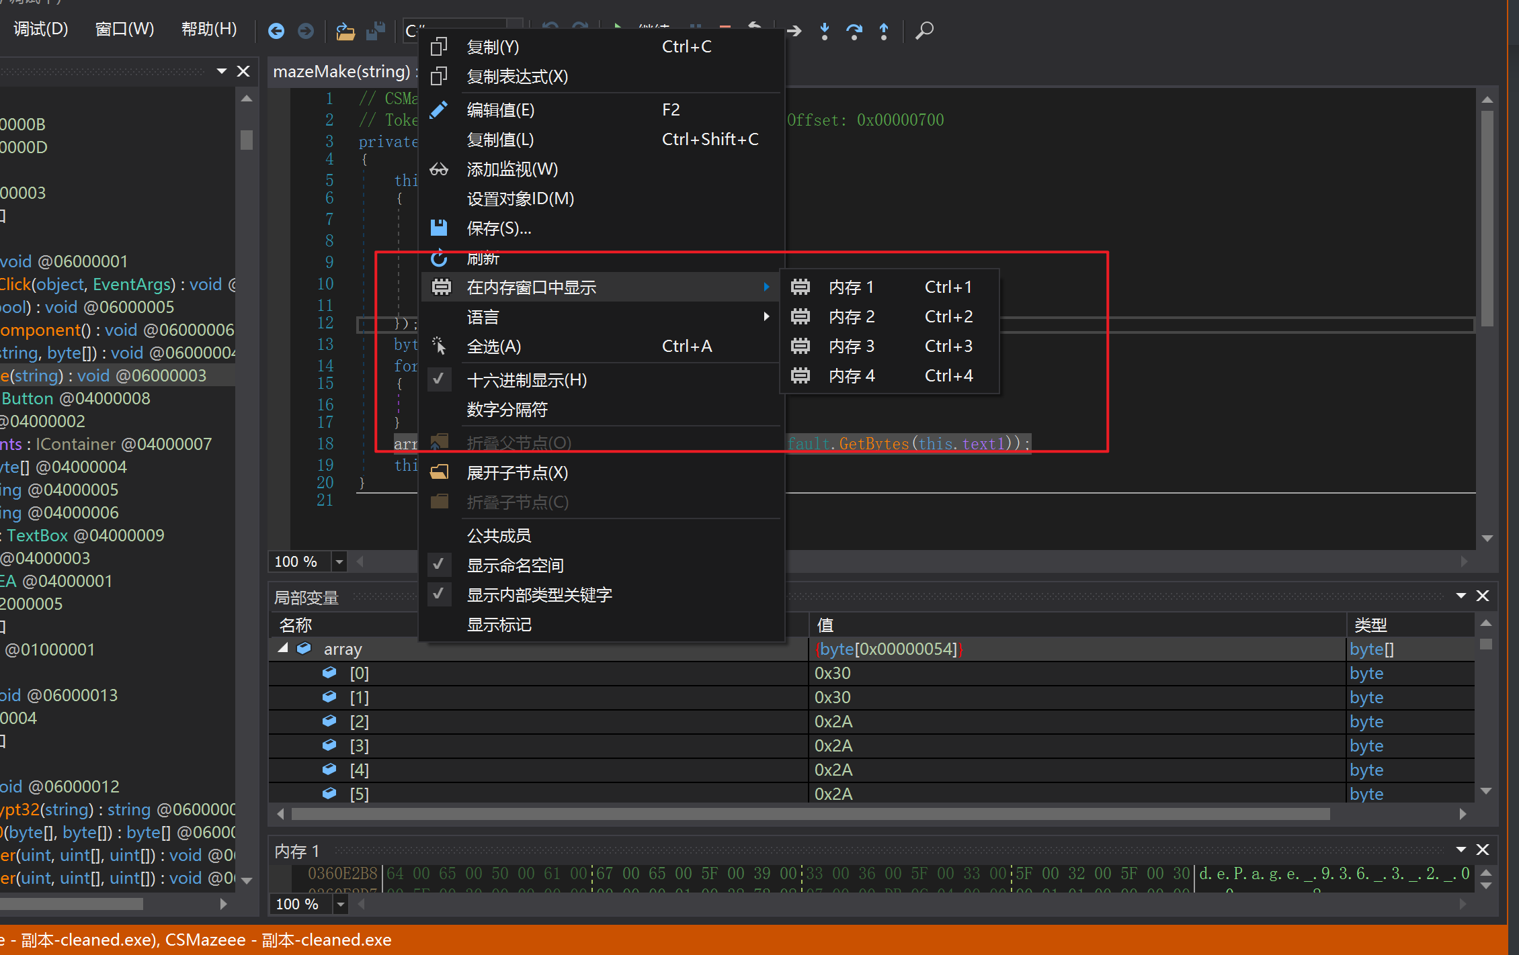
Task: Open 语言 submenu
Action: [600, 317]
